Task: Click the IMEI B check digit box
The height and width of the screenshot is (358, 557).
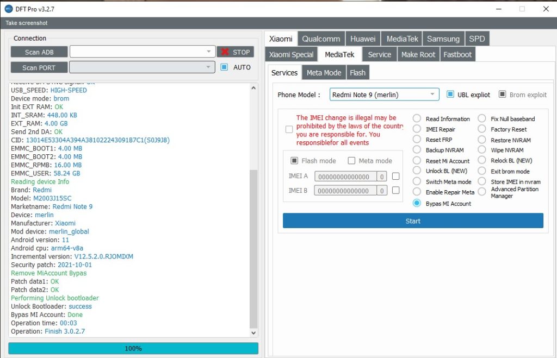Action: 382,191
